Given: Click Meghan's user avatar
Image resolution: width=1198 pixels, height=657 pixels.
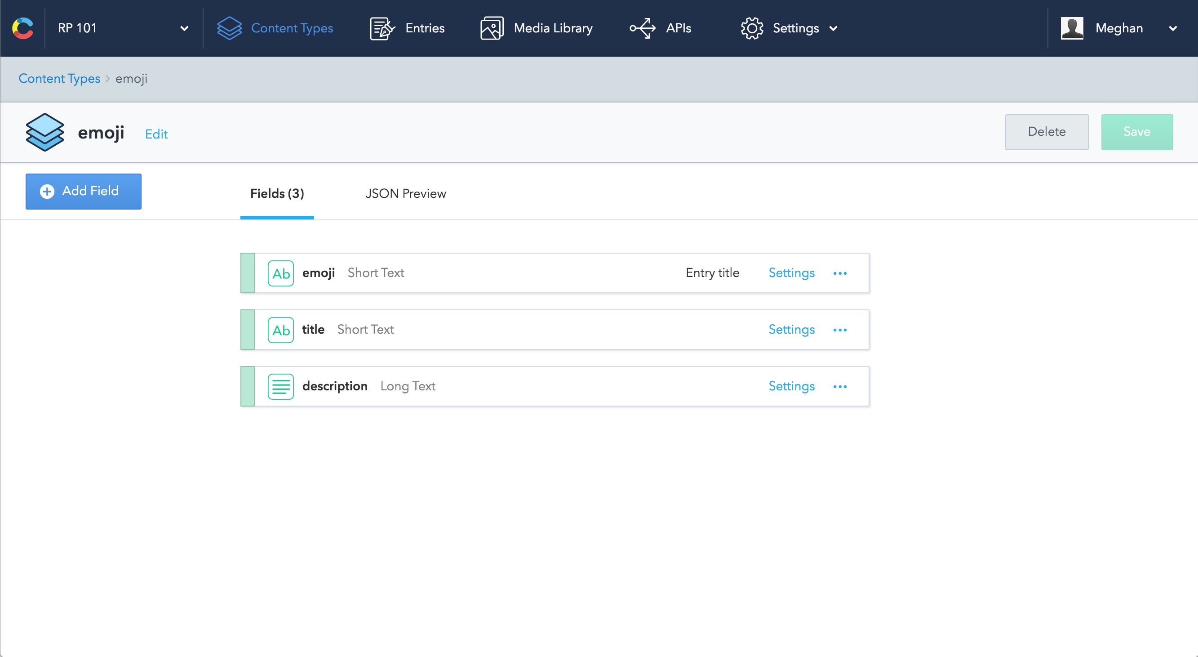Looking at the screenshot, I should (x=1072, y=28).
